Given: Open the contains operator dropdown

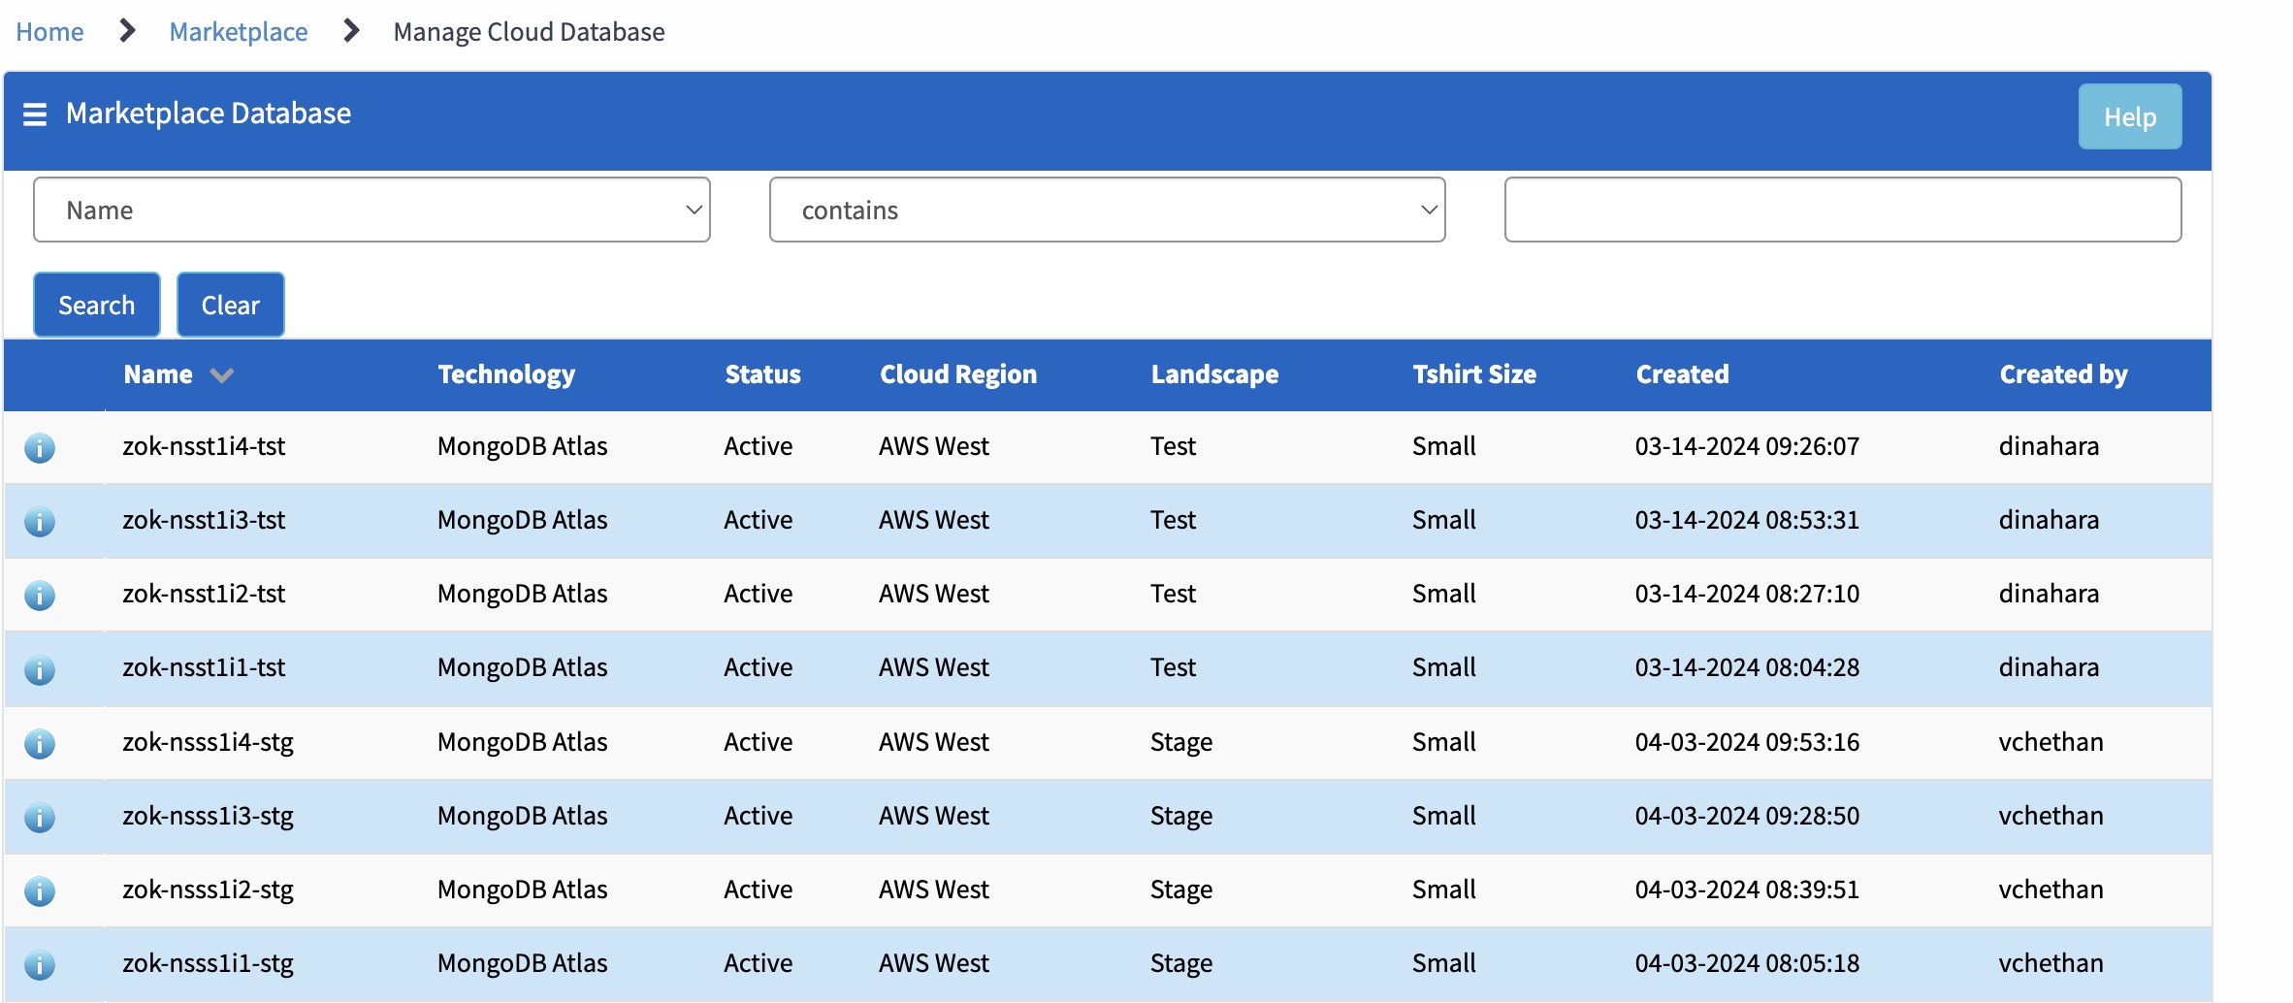Looking at the screenshot, I should 1107,210.
